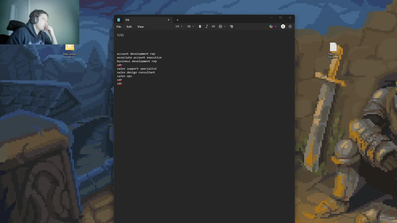Close the Notepad window
This screenshot has width=397, height=223.
[x=290, y=18]
